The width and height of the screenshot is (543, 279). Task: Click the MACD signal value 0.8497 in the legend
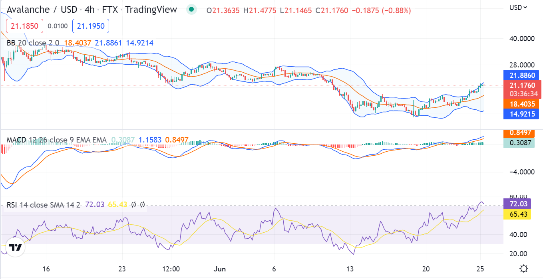click(x=177, y=140)
